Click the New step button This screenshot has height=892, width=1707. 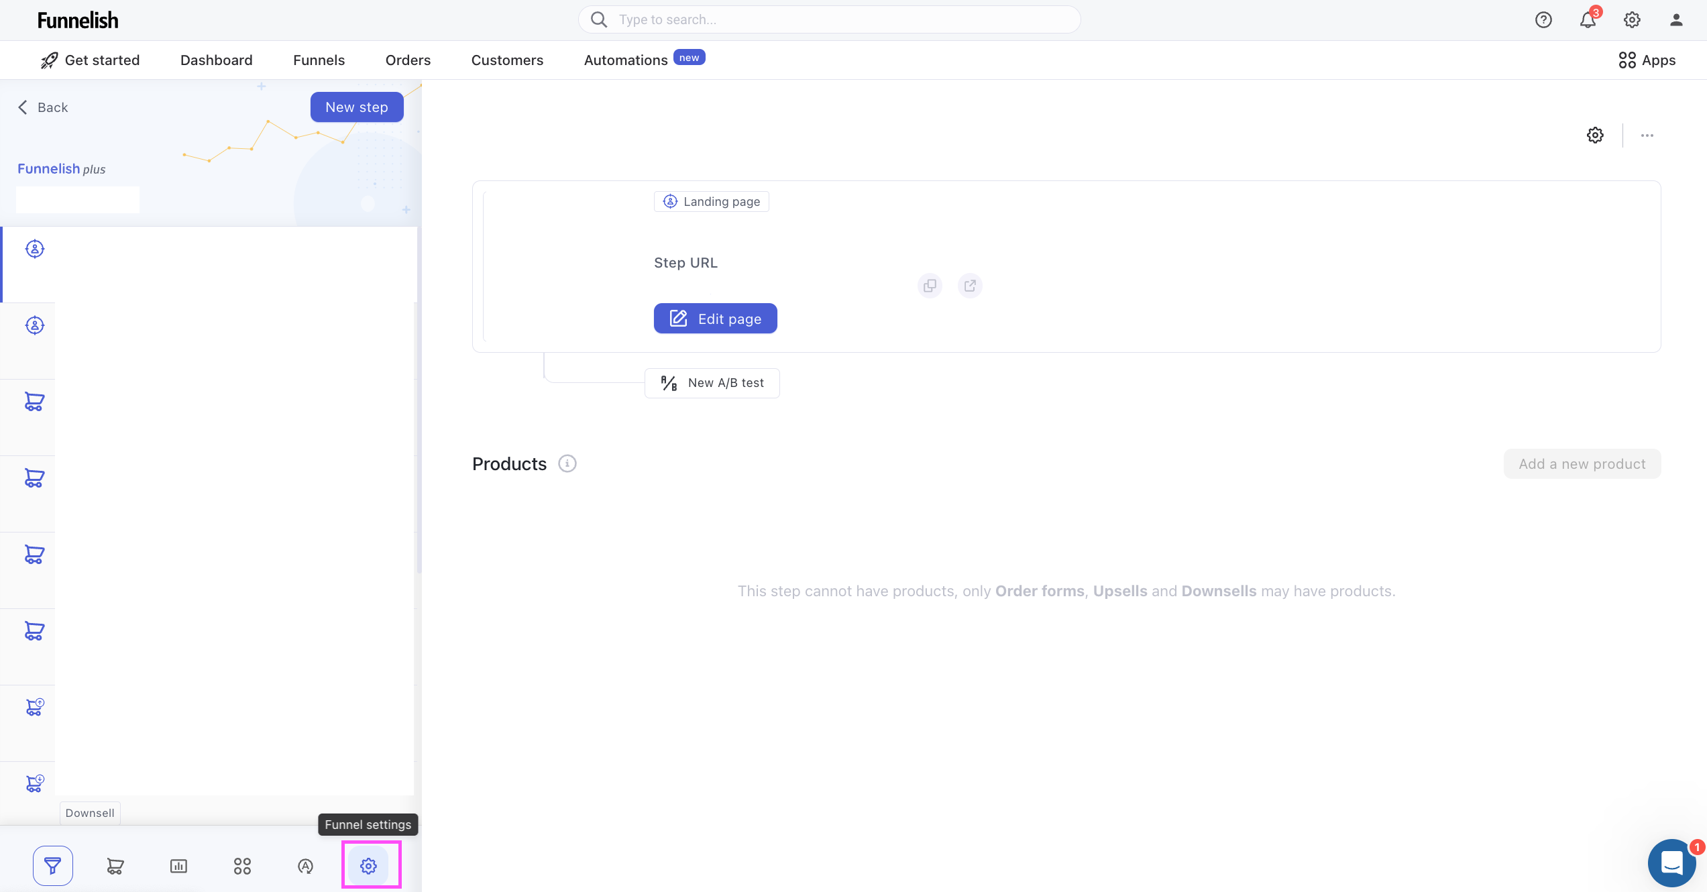click(356, 107)
